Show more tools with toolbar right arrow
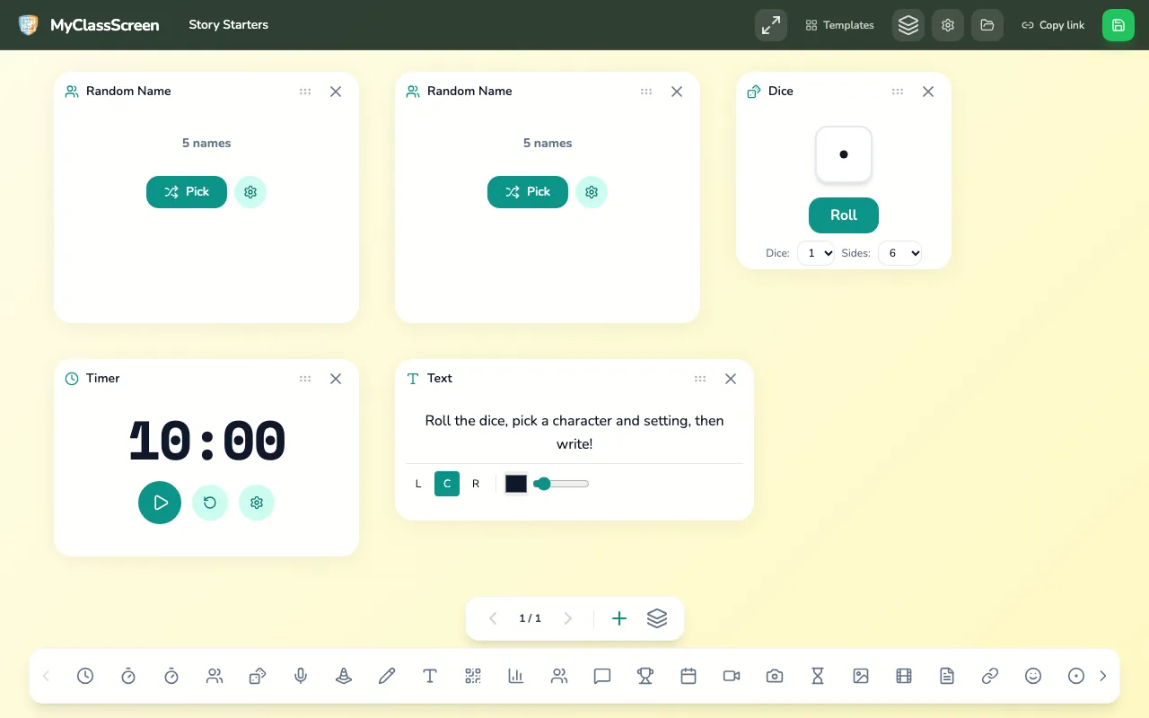 point(1103,676)
